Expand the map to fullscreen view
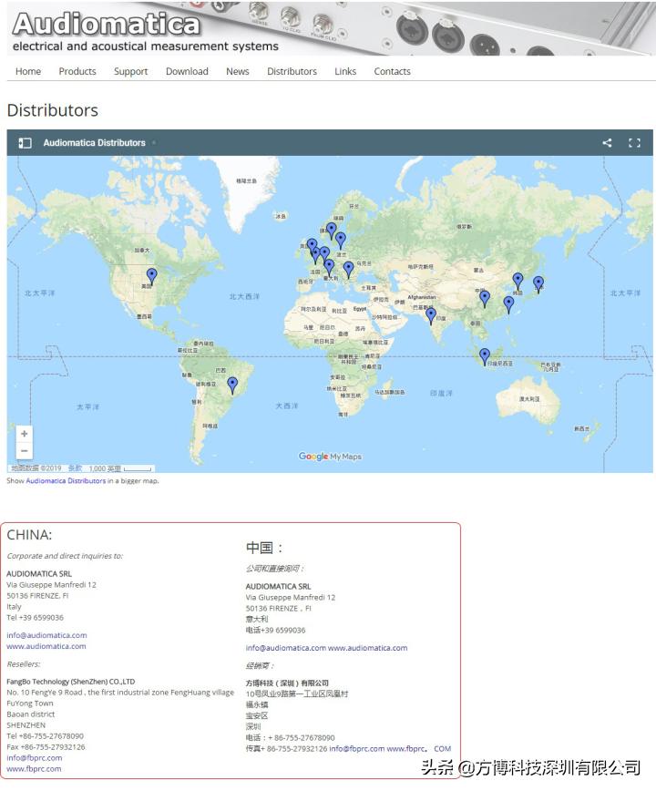The width and height of the screenshot is (656, 791). (x=634, y=143)
